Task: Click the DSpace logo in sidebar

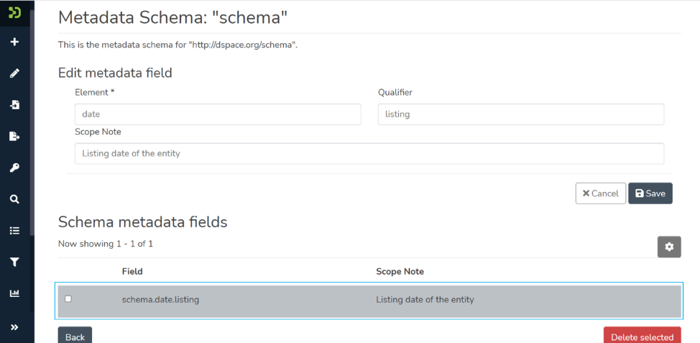Action: pos(14,12)
